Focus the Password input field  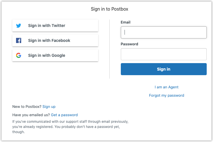164,54
